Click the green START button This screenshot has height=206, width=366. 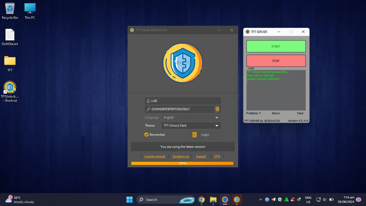point(276,46)
